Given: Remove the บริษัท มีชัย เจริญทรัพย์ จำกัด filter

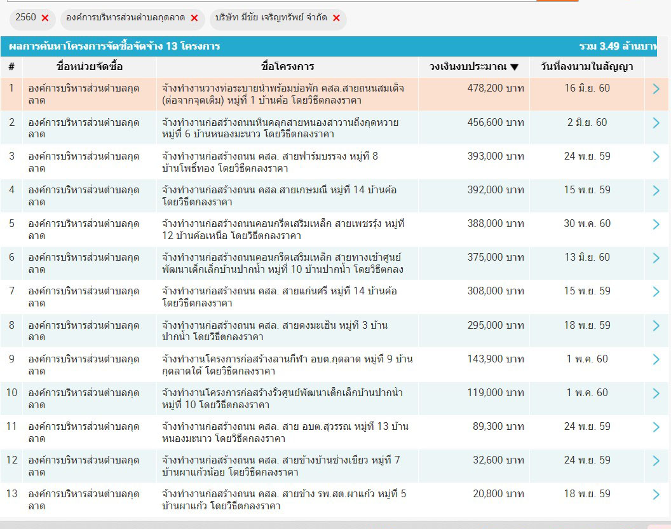Looking at the screenshot, I should point(336,18).
